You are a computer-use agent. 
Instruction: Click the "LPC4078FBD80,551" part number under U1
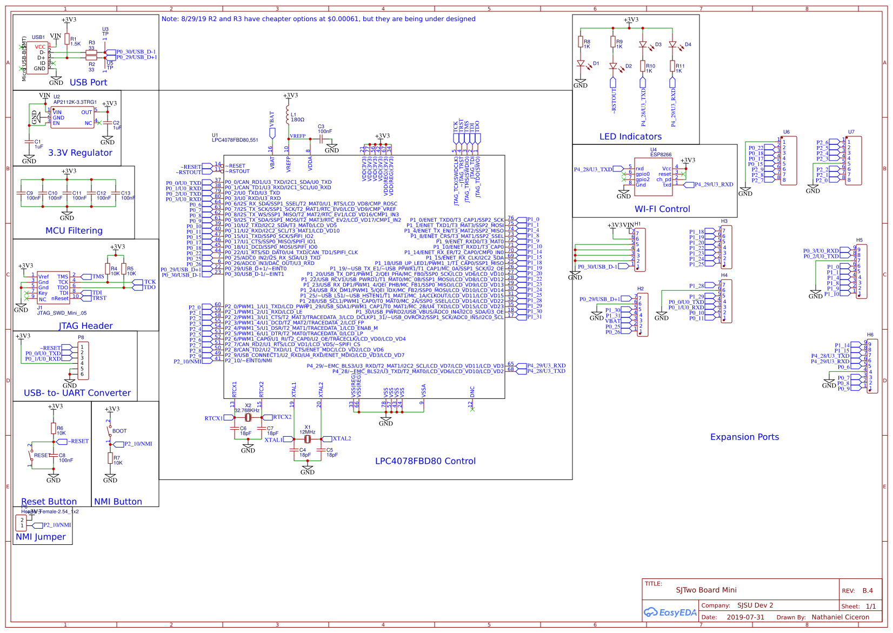[x=235, y=140]
